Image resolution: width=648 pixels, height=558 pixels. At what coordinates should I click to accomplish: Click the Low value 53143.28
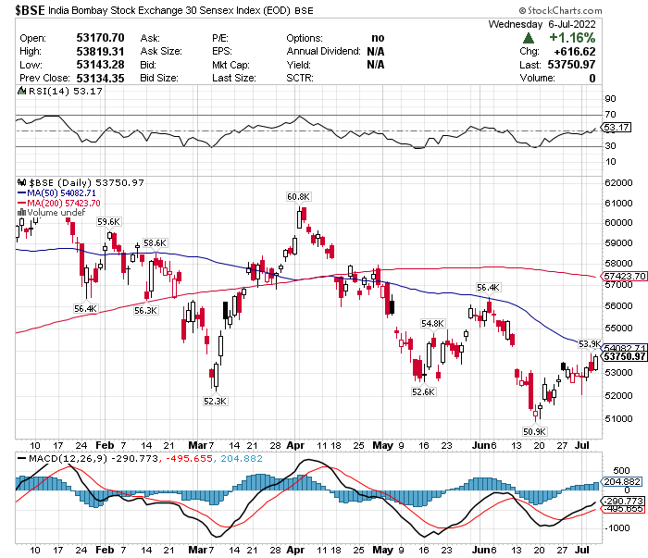tap(100, 65)
